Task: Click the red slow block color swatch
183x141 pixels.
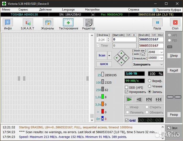Action: pyautogui.click(x=103, y=111)
